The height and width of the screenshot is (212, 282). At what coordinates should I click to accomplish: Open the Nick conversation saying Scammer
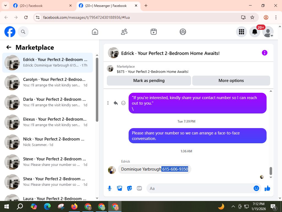[47, 142]
